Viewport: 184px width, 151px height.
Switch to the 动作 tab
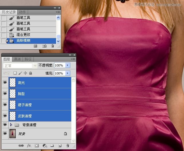click(22, 12)
